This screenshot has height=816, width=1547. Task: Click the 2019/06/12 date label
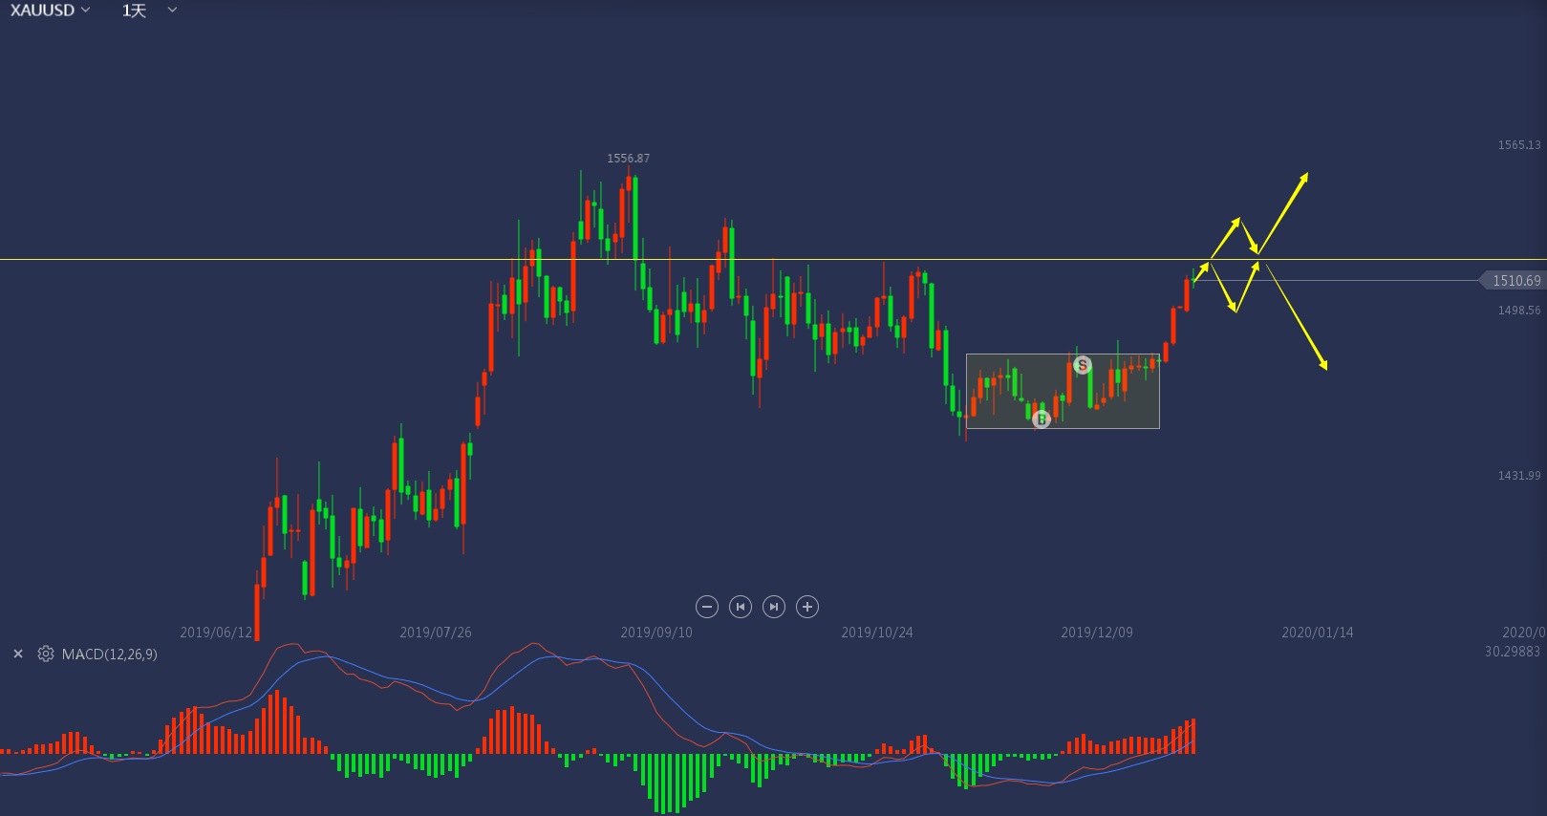coord(216,633)
